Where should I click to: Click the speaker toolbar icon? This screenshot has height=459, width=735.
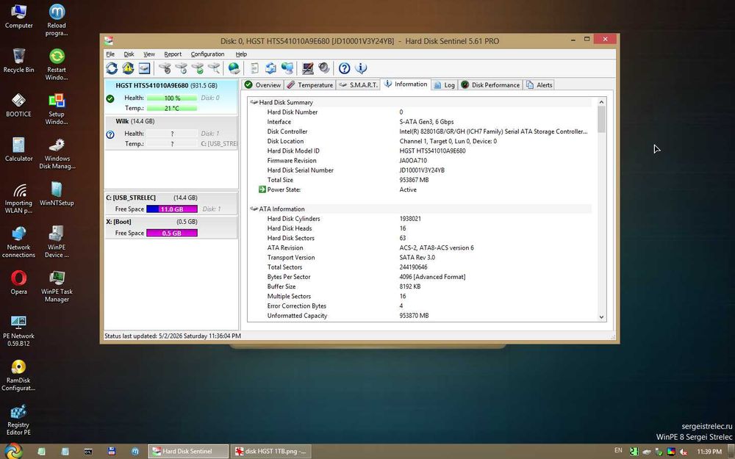324,68
